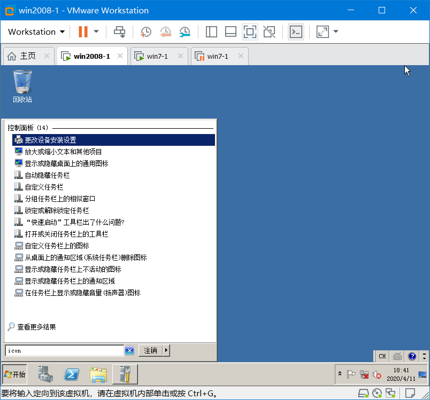Image resolution: width=430 pixels, height=400 pixels.
Task: Open Server Manager from taskbar
Action: 45,374
